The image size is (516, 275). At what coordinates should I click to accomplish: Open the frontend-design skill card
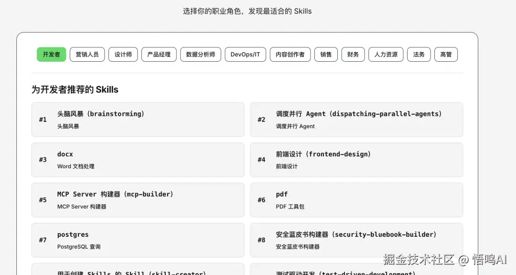coord(356,160)
